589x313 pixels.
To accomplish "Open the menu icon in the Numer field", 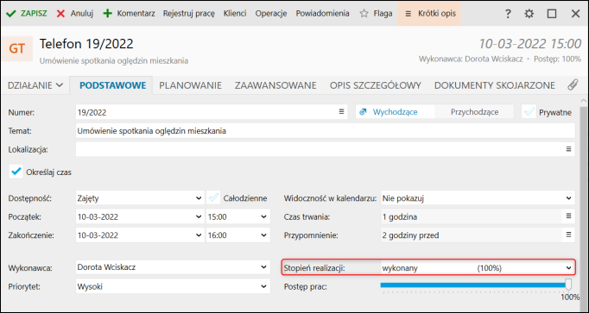I will coord(341,112).
